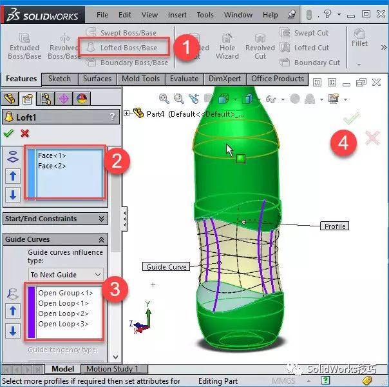Click Zoom to Fit magnifier
The height and width of the screenshot is (387, 389).
(164, 99)
